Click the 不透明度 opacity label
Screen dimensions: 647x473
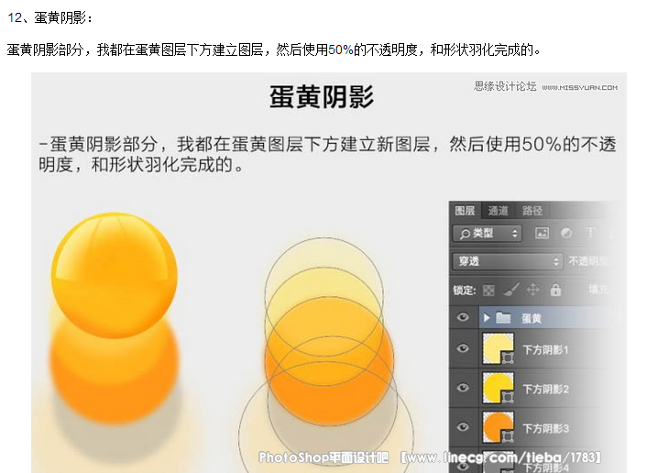[x=587, y=261]
